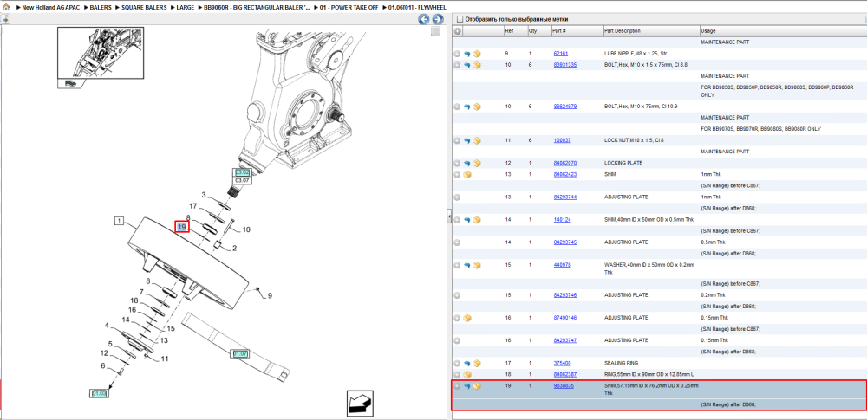
Task: Select callout 1 box beside the flywheel
Action: 119,221
